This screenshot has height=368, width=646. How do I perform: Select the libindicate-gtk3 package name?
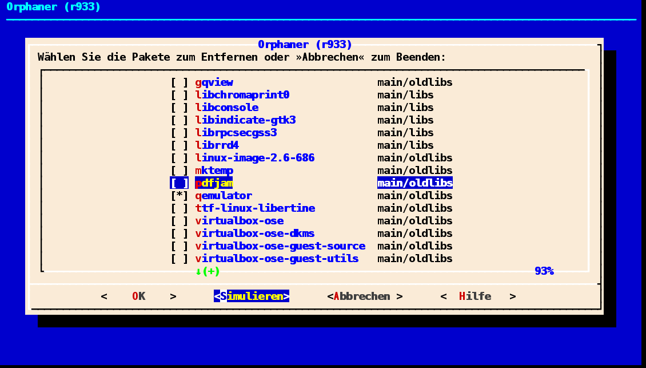coord(245,120)
